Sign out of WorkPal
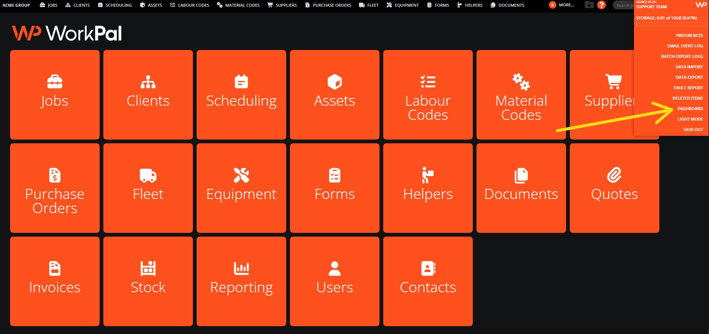The width and height of the screenshot is (709, 334). [x=693, y=129]
